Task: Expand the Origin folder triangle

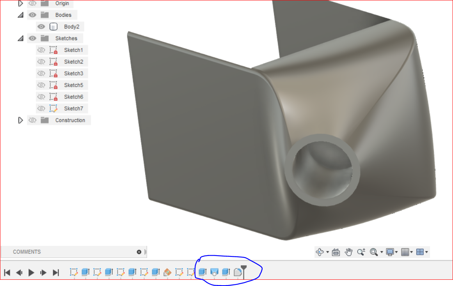Action: pos(20,4)
